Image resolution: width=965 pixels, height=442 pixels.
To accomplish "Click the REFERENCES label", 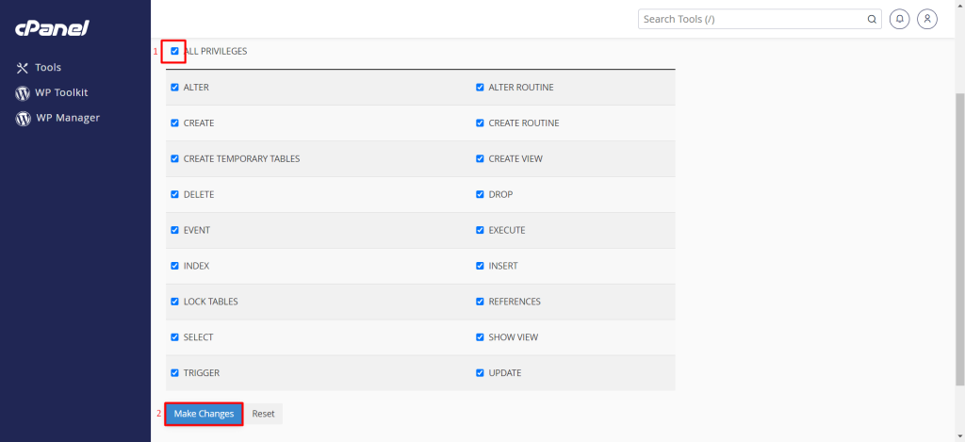I will pos(515,302).
